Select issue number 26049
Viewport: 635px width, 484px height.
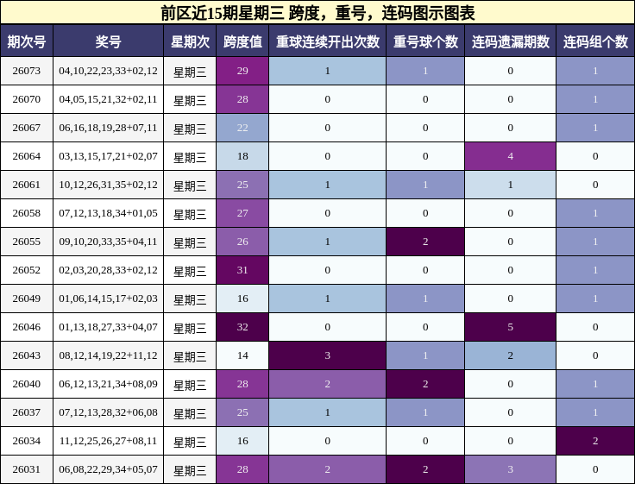[x=27, y=299]
